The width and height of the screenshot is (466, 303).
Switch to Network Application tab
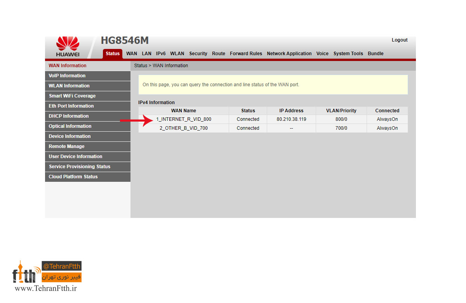[x=289, y=54]
